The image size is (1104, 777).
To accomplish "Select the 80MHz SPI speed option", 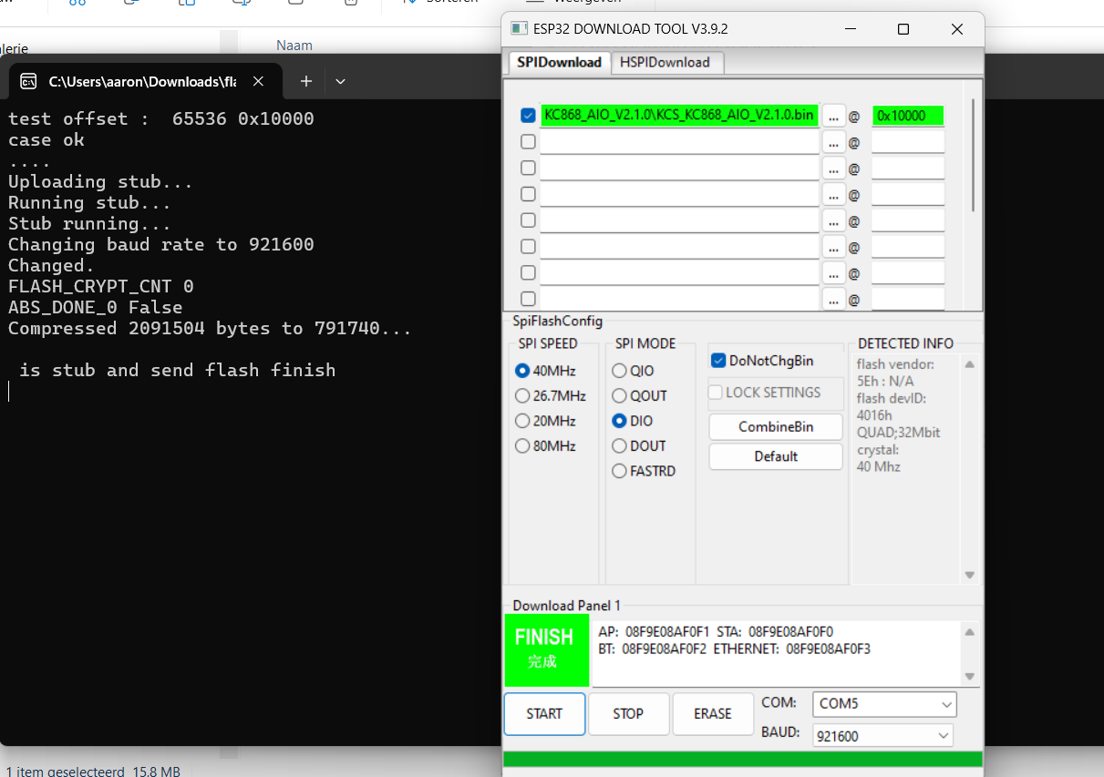I will (522, 446).
